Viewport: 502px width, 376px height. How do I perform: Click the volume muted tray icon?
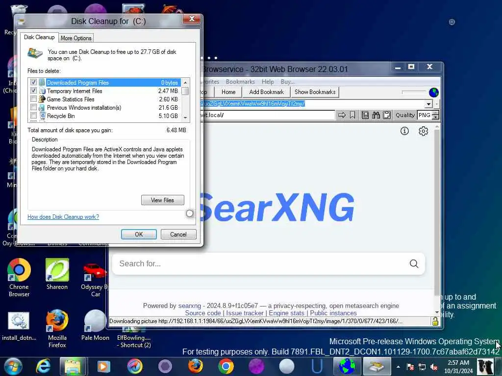click(434, 367)
